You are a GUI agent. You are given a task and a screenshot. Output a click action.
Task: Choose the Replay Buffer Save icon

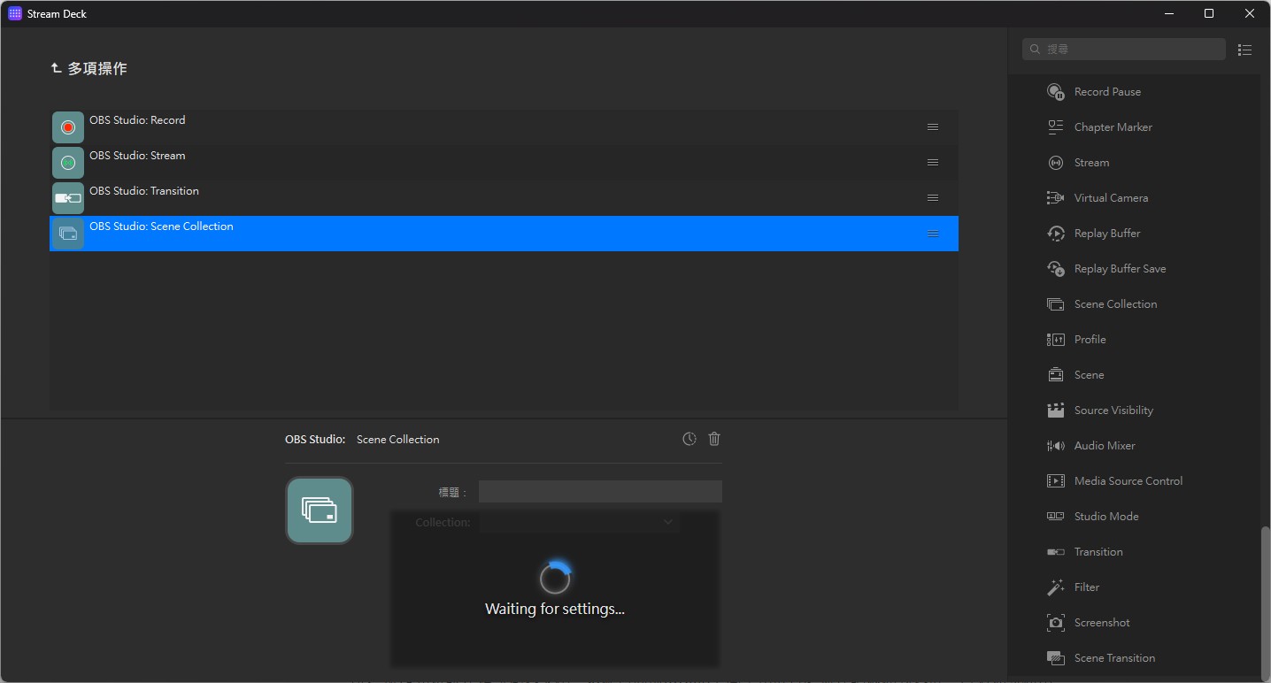[x=1055, y=269]
